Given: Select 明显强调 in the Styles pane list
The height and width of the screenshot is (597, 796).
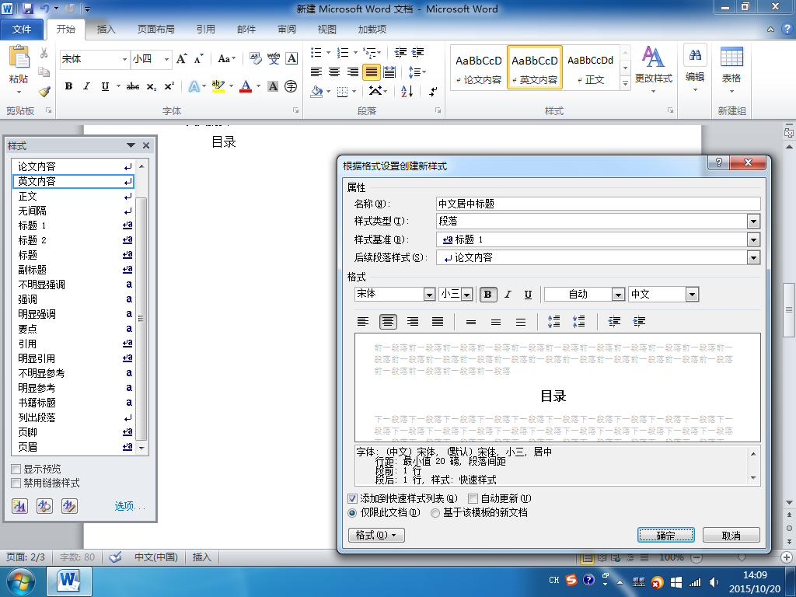Looking at the screenshot, I should [x=73, y=314].
